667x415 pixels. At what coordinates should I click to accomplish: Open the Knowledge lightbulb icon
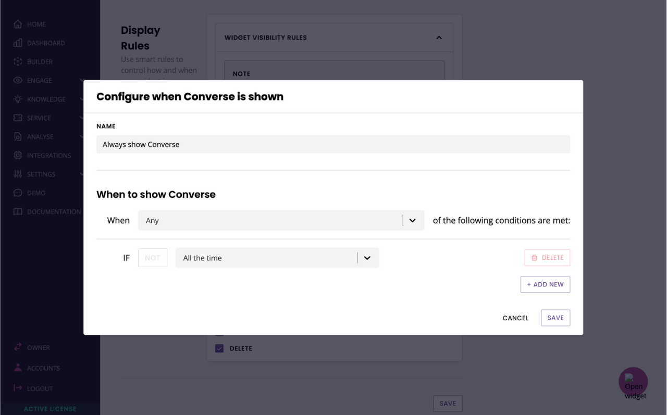click(18, 99)
